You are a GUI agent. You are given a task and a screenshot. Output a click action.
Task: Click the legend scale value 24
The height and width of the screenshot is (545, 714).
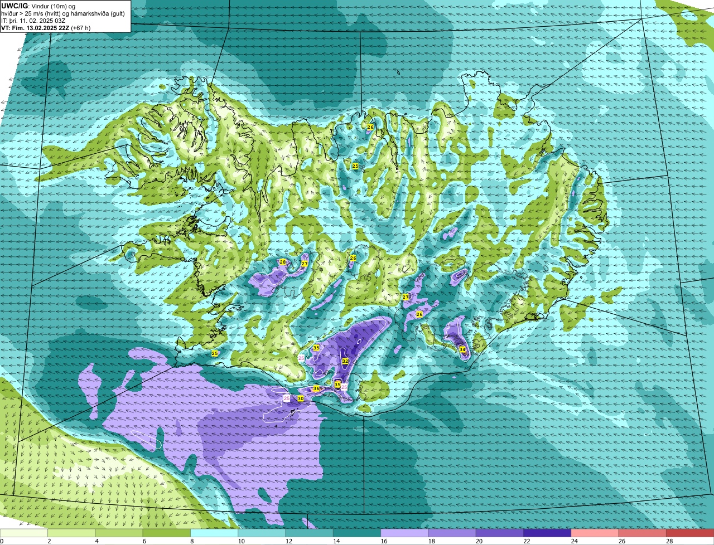pyautogui.click(x=575, y=541)
